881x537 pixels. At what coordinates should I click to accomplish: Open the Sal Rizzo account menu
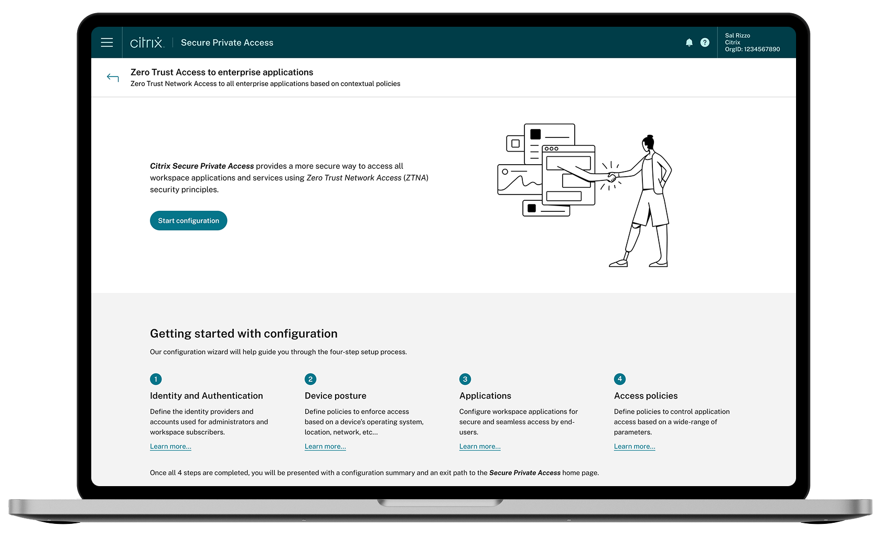(752, 42)
